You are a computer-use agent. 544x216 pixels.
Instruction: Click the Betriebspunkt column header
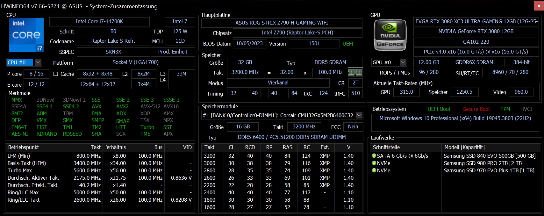click(34, 148)
